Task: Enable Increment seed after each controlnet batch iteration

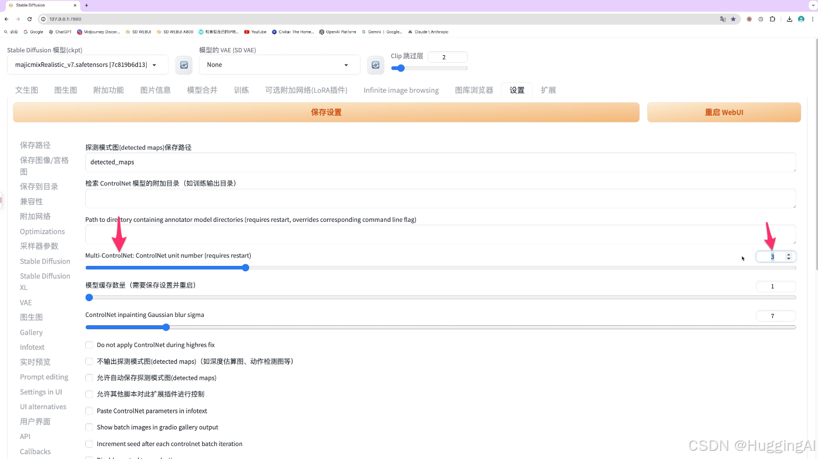Action: tap(89, 444)
